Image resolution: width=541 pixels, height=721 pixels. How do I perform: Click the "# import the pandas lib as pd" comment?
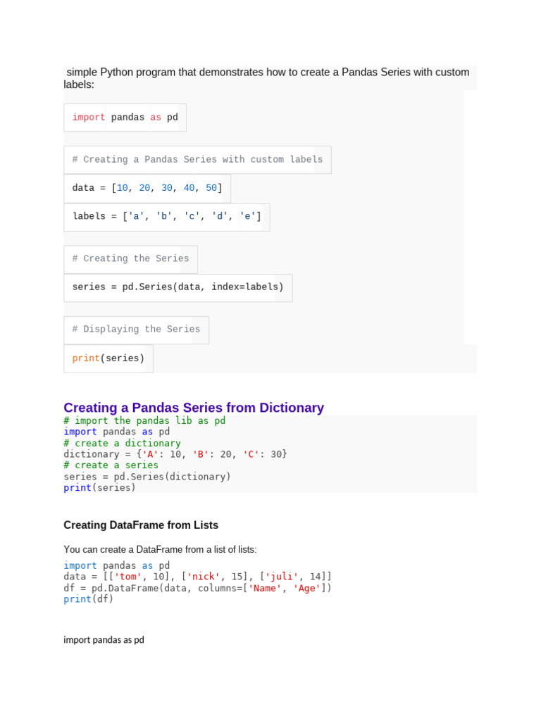144,421
